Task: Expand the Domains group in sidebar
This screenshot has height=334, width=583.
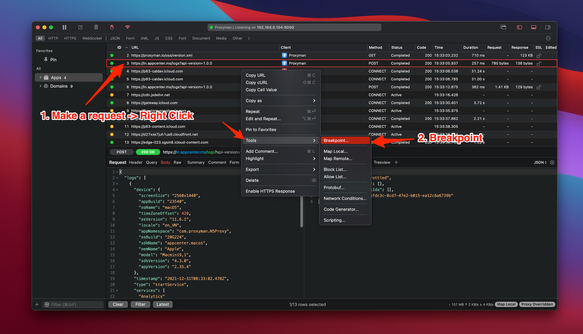Action: pos(40,86)
